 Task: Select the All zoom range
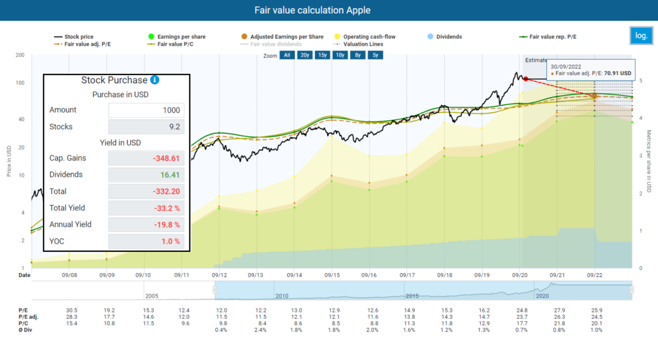[x=287, y=55]
